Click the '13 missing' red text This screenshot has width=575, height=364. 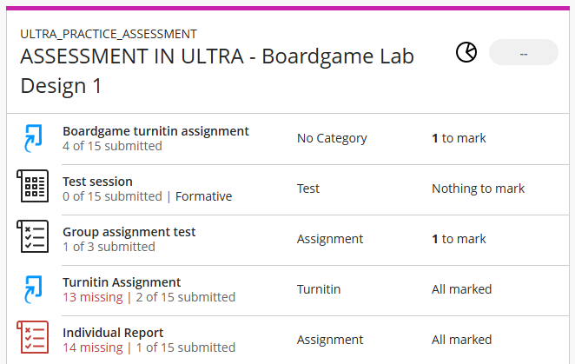pyautogui.click(x=93, y=297)
